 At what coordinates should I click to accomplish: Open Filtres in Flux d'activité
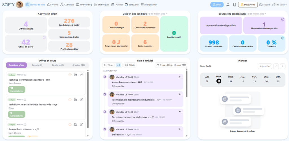(x=108, y=65)
